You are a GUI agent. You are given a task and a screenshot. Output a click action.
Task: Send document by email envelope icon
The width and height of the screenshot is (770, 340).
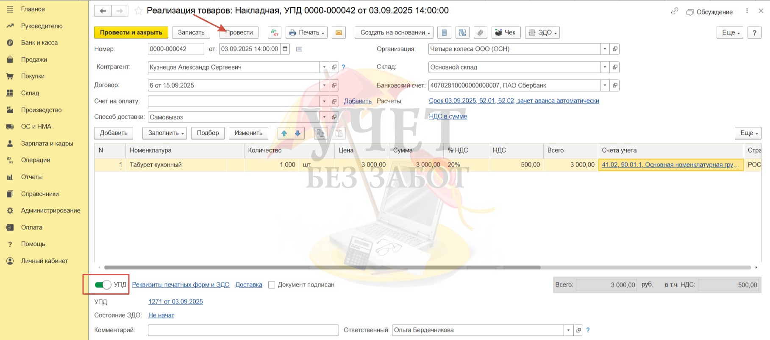click(x=339, y=32)
